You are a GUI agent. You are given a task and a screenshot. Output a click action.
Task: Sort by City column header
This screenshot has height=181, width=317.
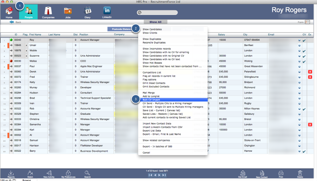[245, 35]
